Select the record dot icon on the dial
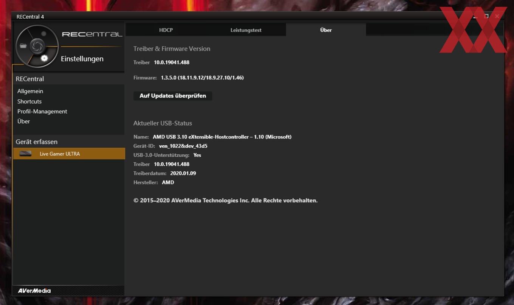Image resolution: width=514 pixels, height=305 pixels. pos(44,34)
